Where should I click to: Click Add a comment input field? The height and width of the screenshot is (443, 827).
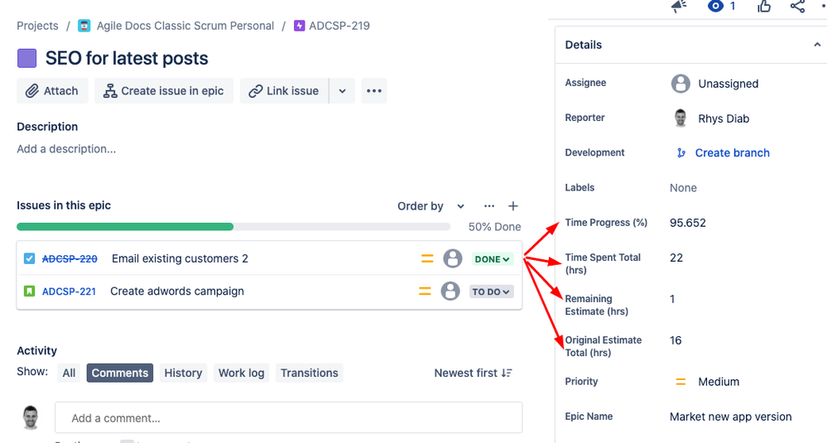[x=289, y=417]
